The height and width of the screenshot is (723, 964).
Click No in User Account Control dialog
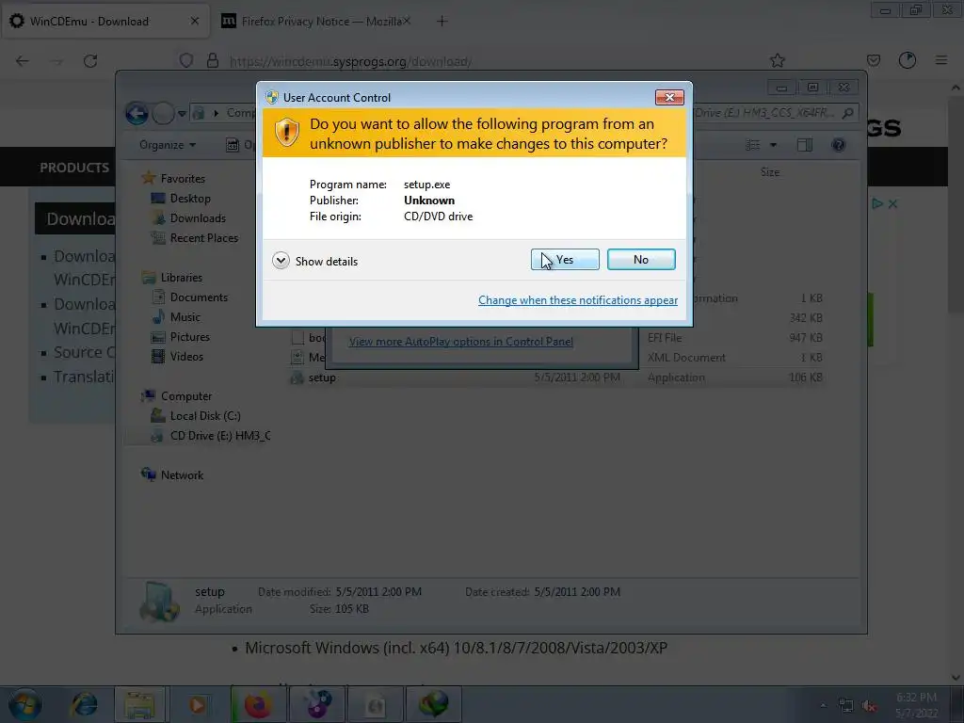640,260
